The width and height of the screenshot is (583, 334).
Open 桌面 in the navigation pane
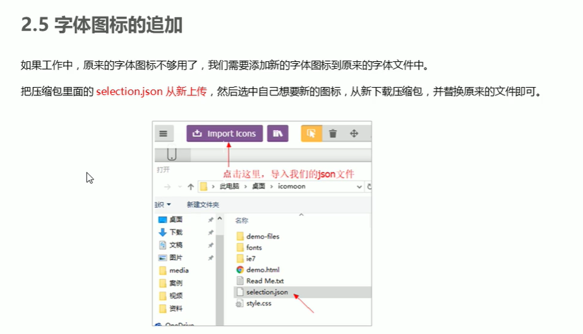[x=176, y=220]
